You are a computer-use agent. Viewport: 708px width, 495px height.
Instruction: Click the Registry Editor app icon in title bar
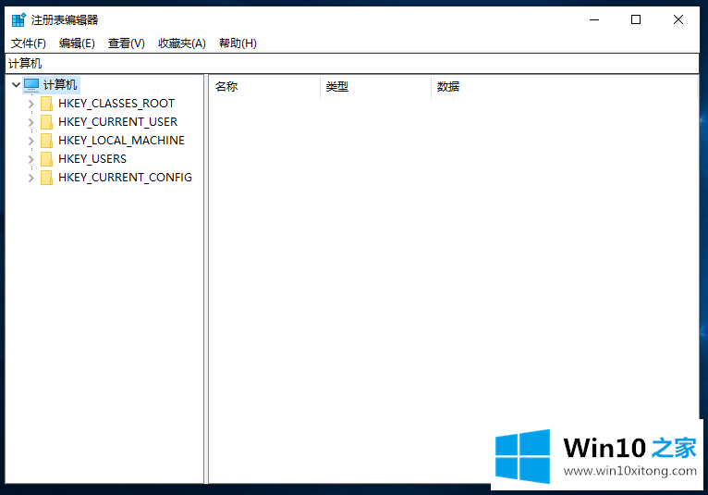click(x=18, y=19)
